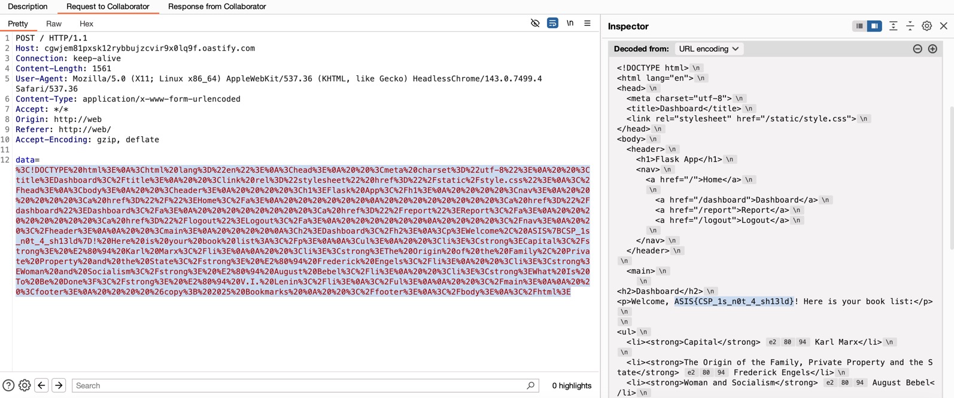Select the Raw view tab
This screenshot has width=954, height=398.
(x=54, y=24)
